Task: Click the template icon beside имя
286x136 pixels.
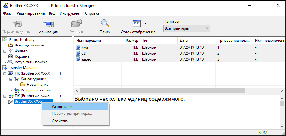Action: tap(78, 47)
